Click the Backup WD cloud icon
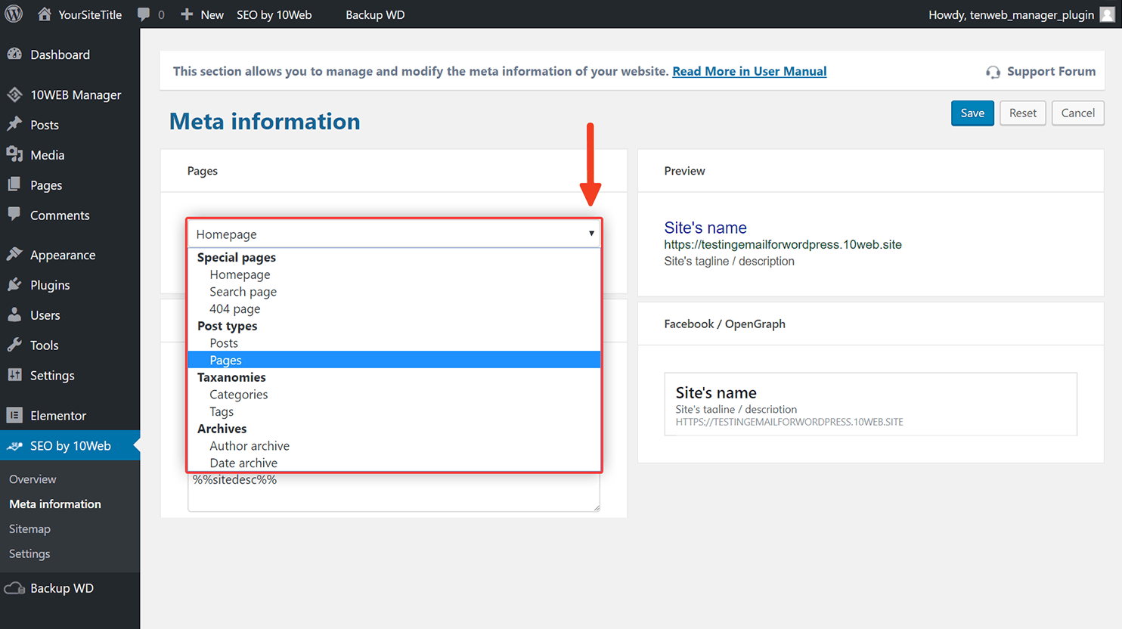 [x=14, y=587]
